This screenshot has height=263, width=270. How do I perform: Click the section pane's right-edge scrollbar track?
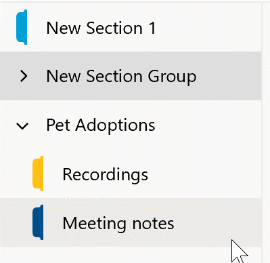266,131
